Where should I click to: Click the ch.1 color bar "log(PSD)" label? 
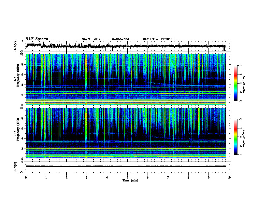(x=244, y=85)
